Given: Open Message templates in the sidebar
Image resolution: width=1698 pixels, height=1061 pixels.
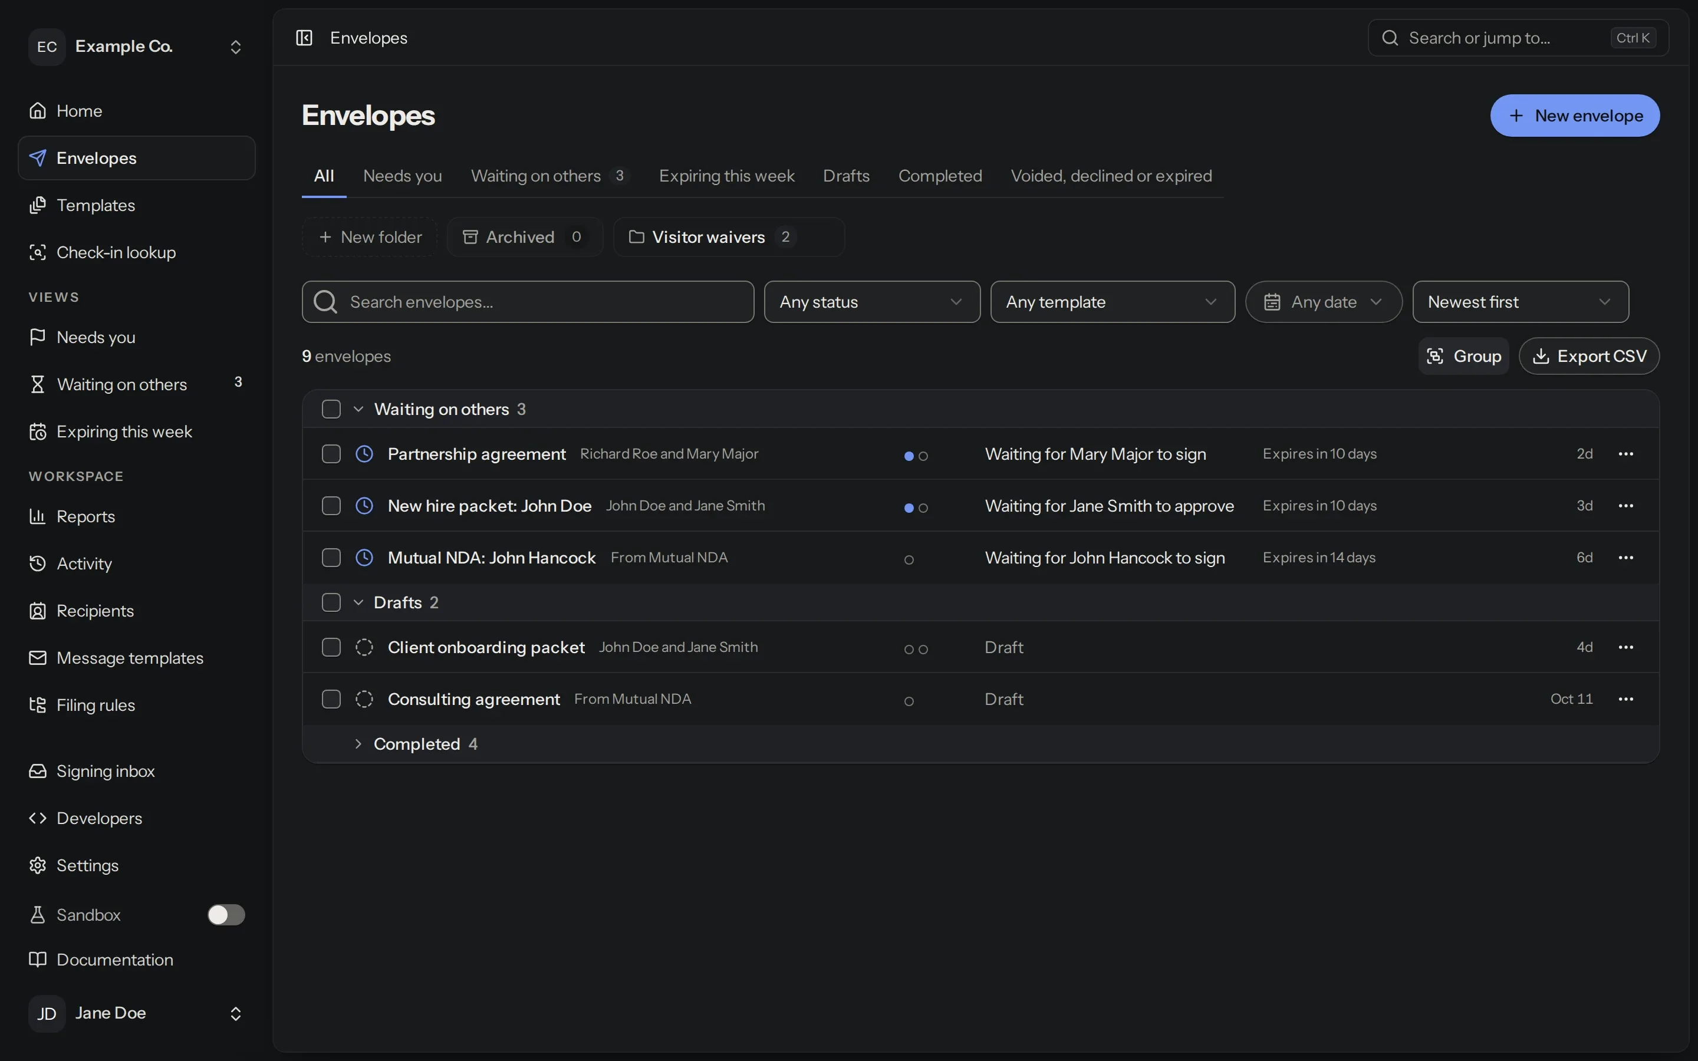Looking at the screenshot, I should click(136, 657).
